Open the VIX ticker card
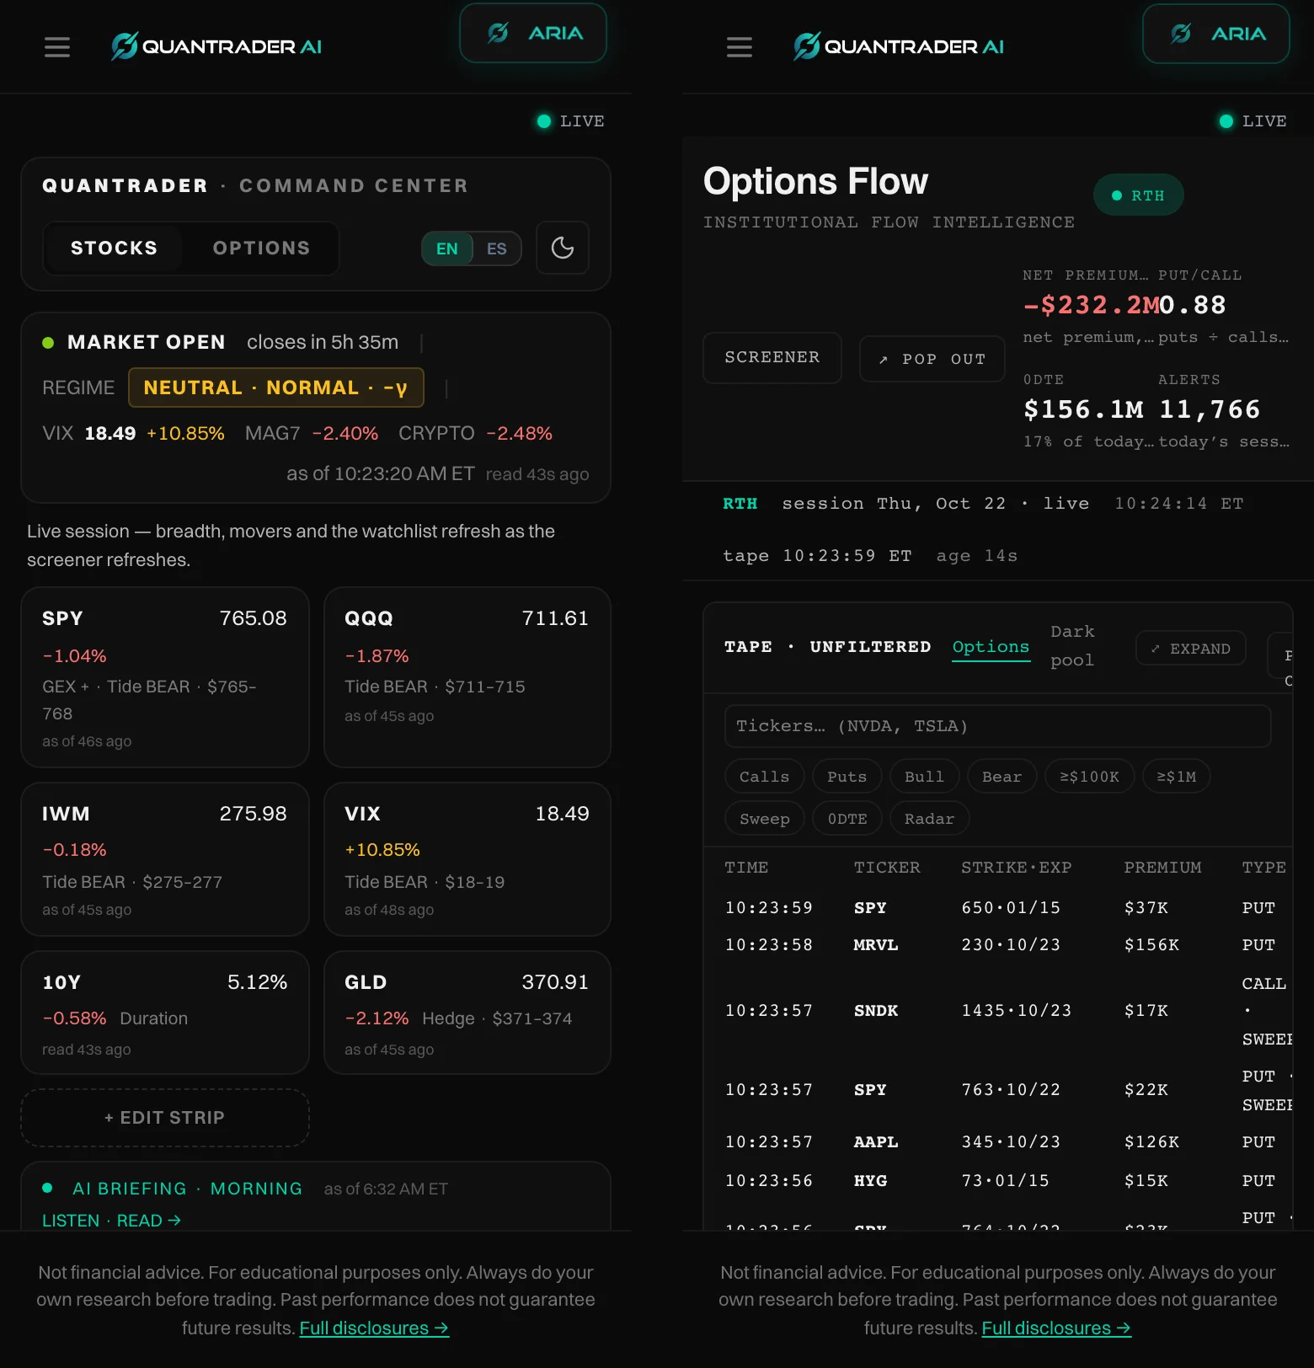Screen dimensions: 1314x1368 click(x=467, y=859)
